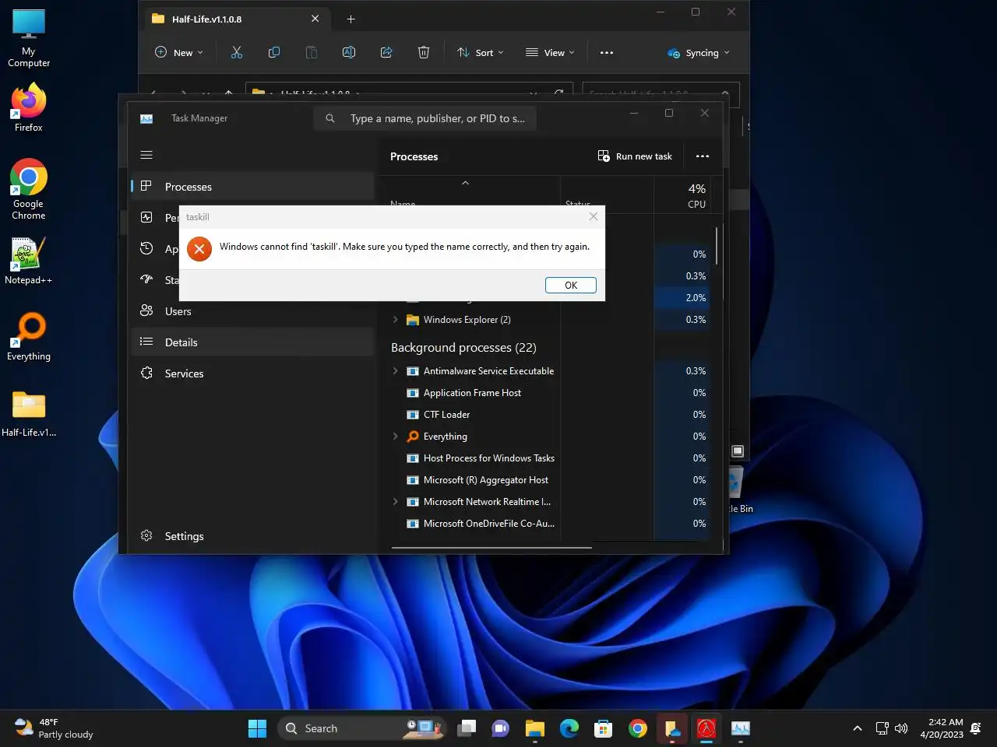The width and height of the screenshot is (997, 747).
Task: Click the Services puzzle-piece icon
Action: coord(146,373)
